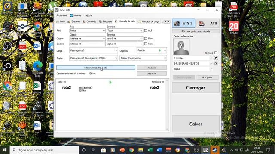Select the ATS game button
The image size is (275, 154).
pyautogui.click(x=208, y=23)
